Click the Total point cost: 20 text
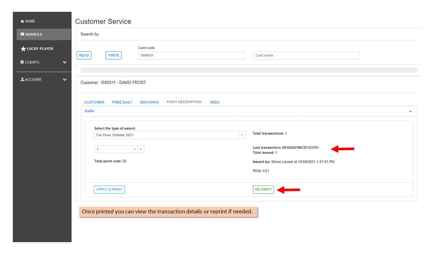This screenshot has height=254, width=436. point(110,161)
